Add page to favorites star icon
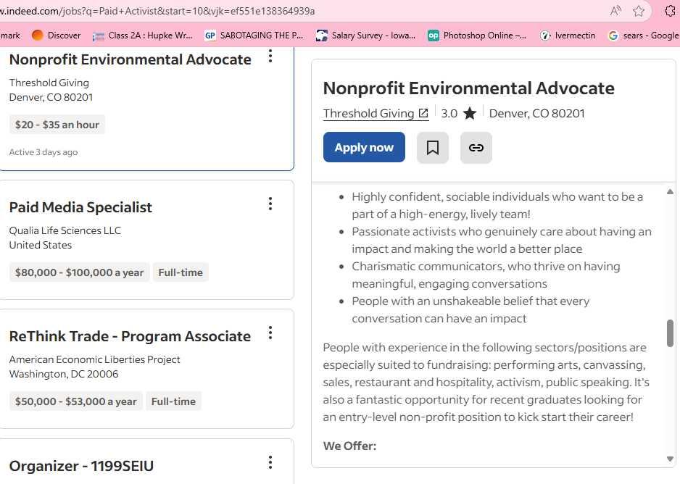Screen dimensions: 680x484 coord(639,11)
